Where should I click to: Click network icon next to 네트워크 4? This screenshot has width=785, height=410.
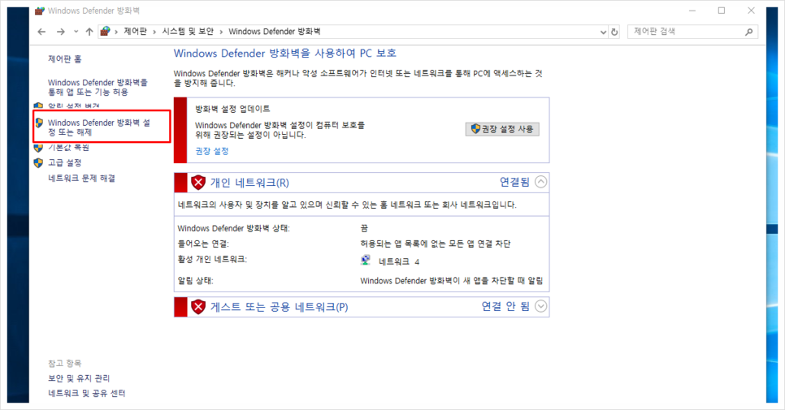pyautogui.click(x=366, y=261)
